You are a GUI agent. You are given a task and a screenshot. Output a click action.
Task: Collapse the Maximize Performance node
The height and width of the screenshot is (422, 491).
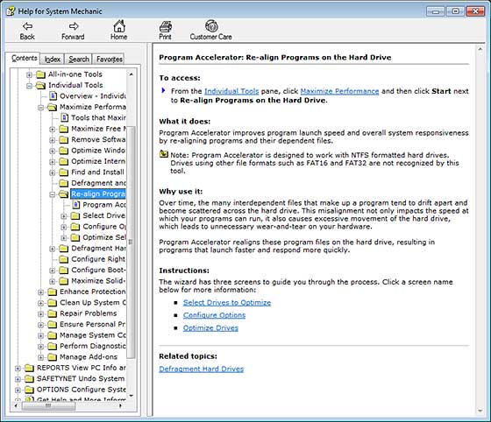click(x=40, y=108)
